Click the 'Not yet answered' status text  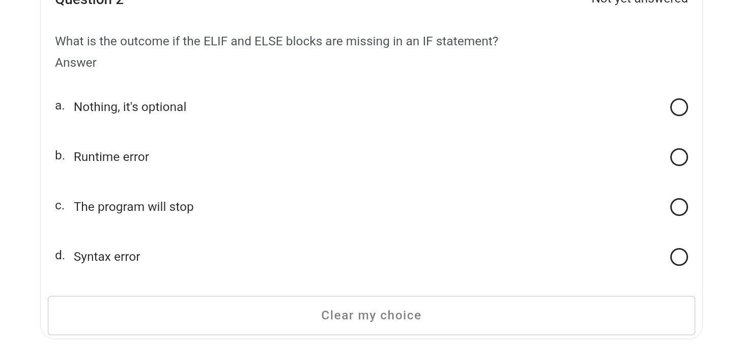[639, 3]
